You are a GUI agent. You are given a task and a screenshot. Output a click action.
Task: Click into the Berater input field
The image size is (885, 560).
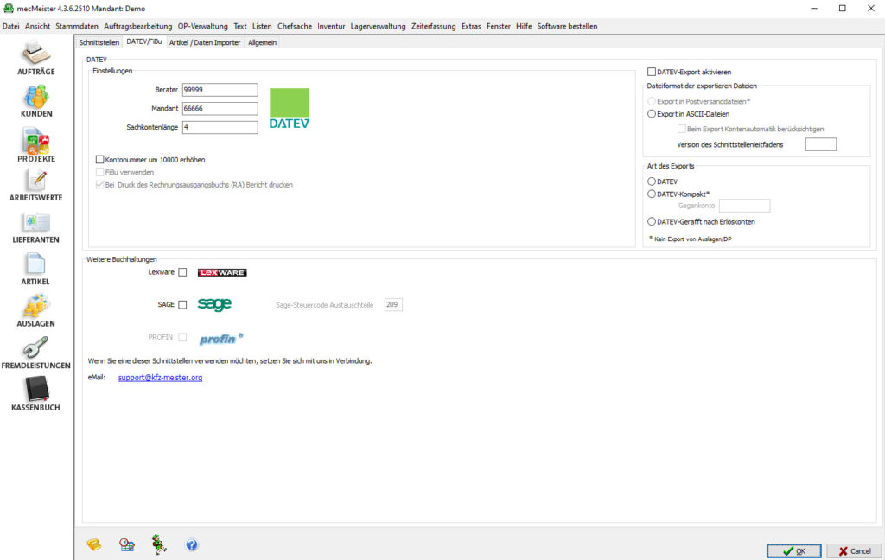coord(220,90)
